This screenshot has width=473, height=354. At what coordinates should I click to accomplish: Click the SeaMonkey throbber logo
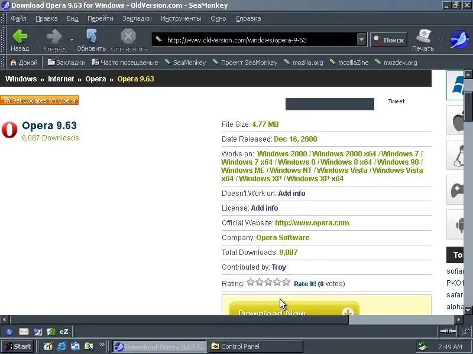pyautogui.click(x=459, y=40)
